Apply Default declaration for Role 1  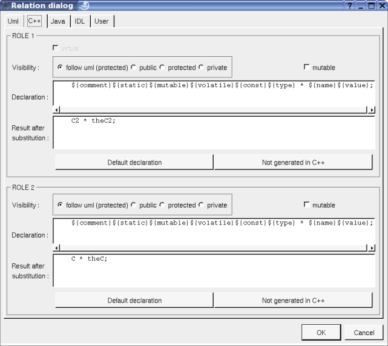pos(134,162)
